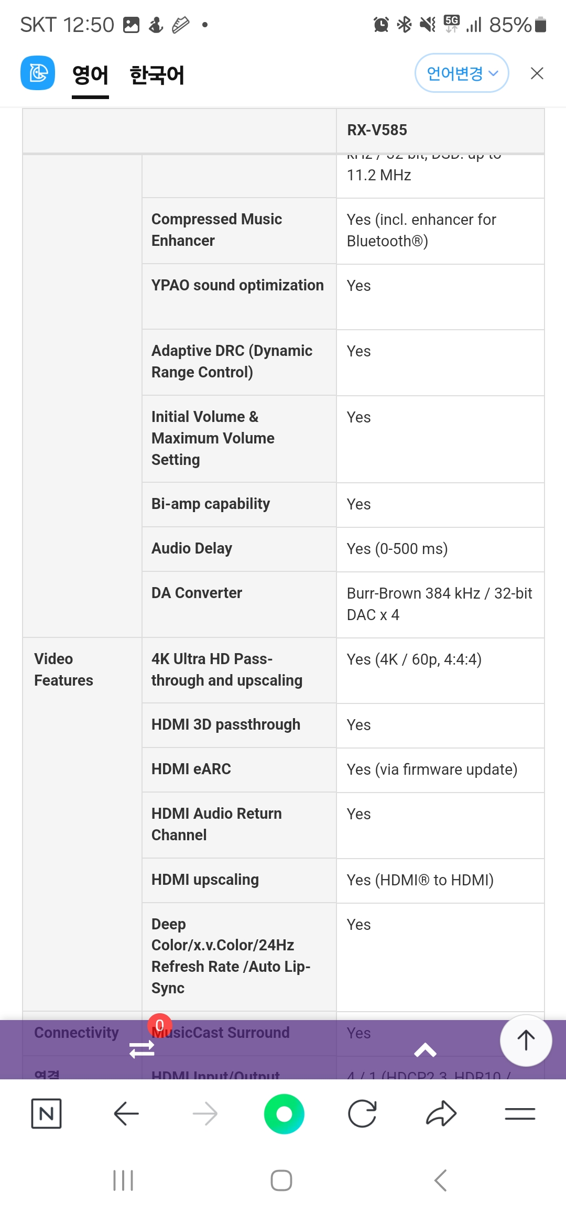Open the browser hamburger menu
This screenshot has width=566, height=1214.
coord(520,1113)
